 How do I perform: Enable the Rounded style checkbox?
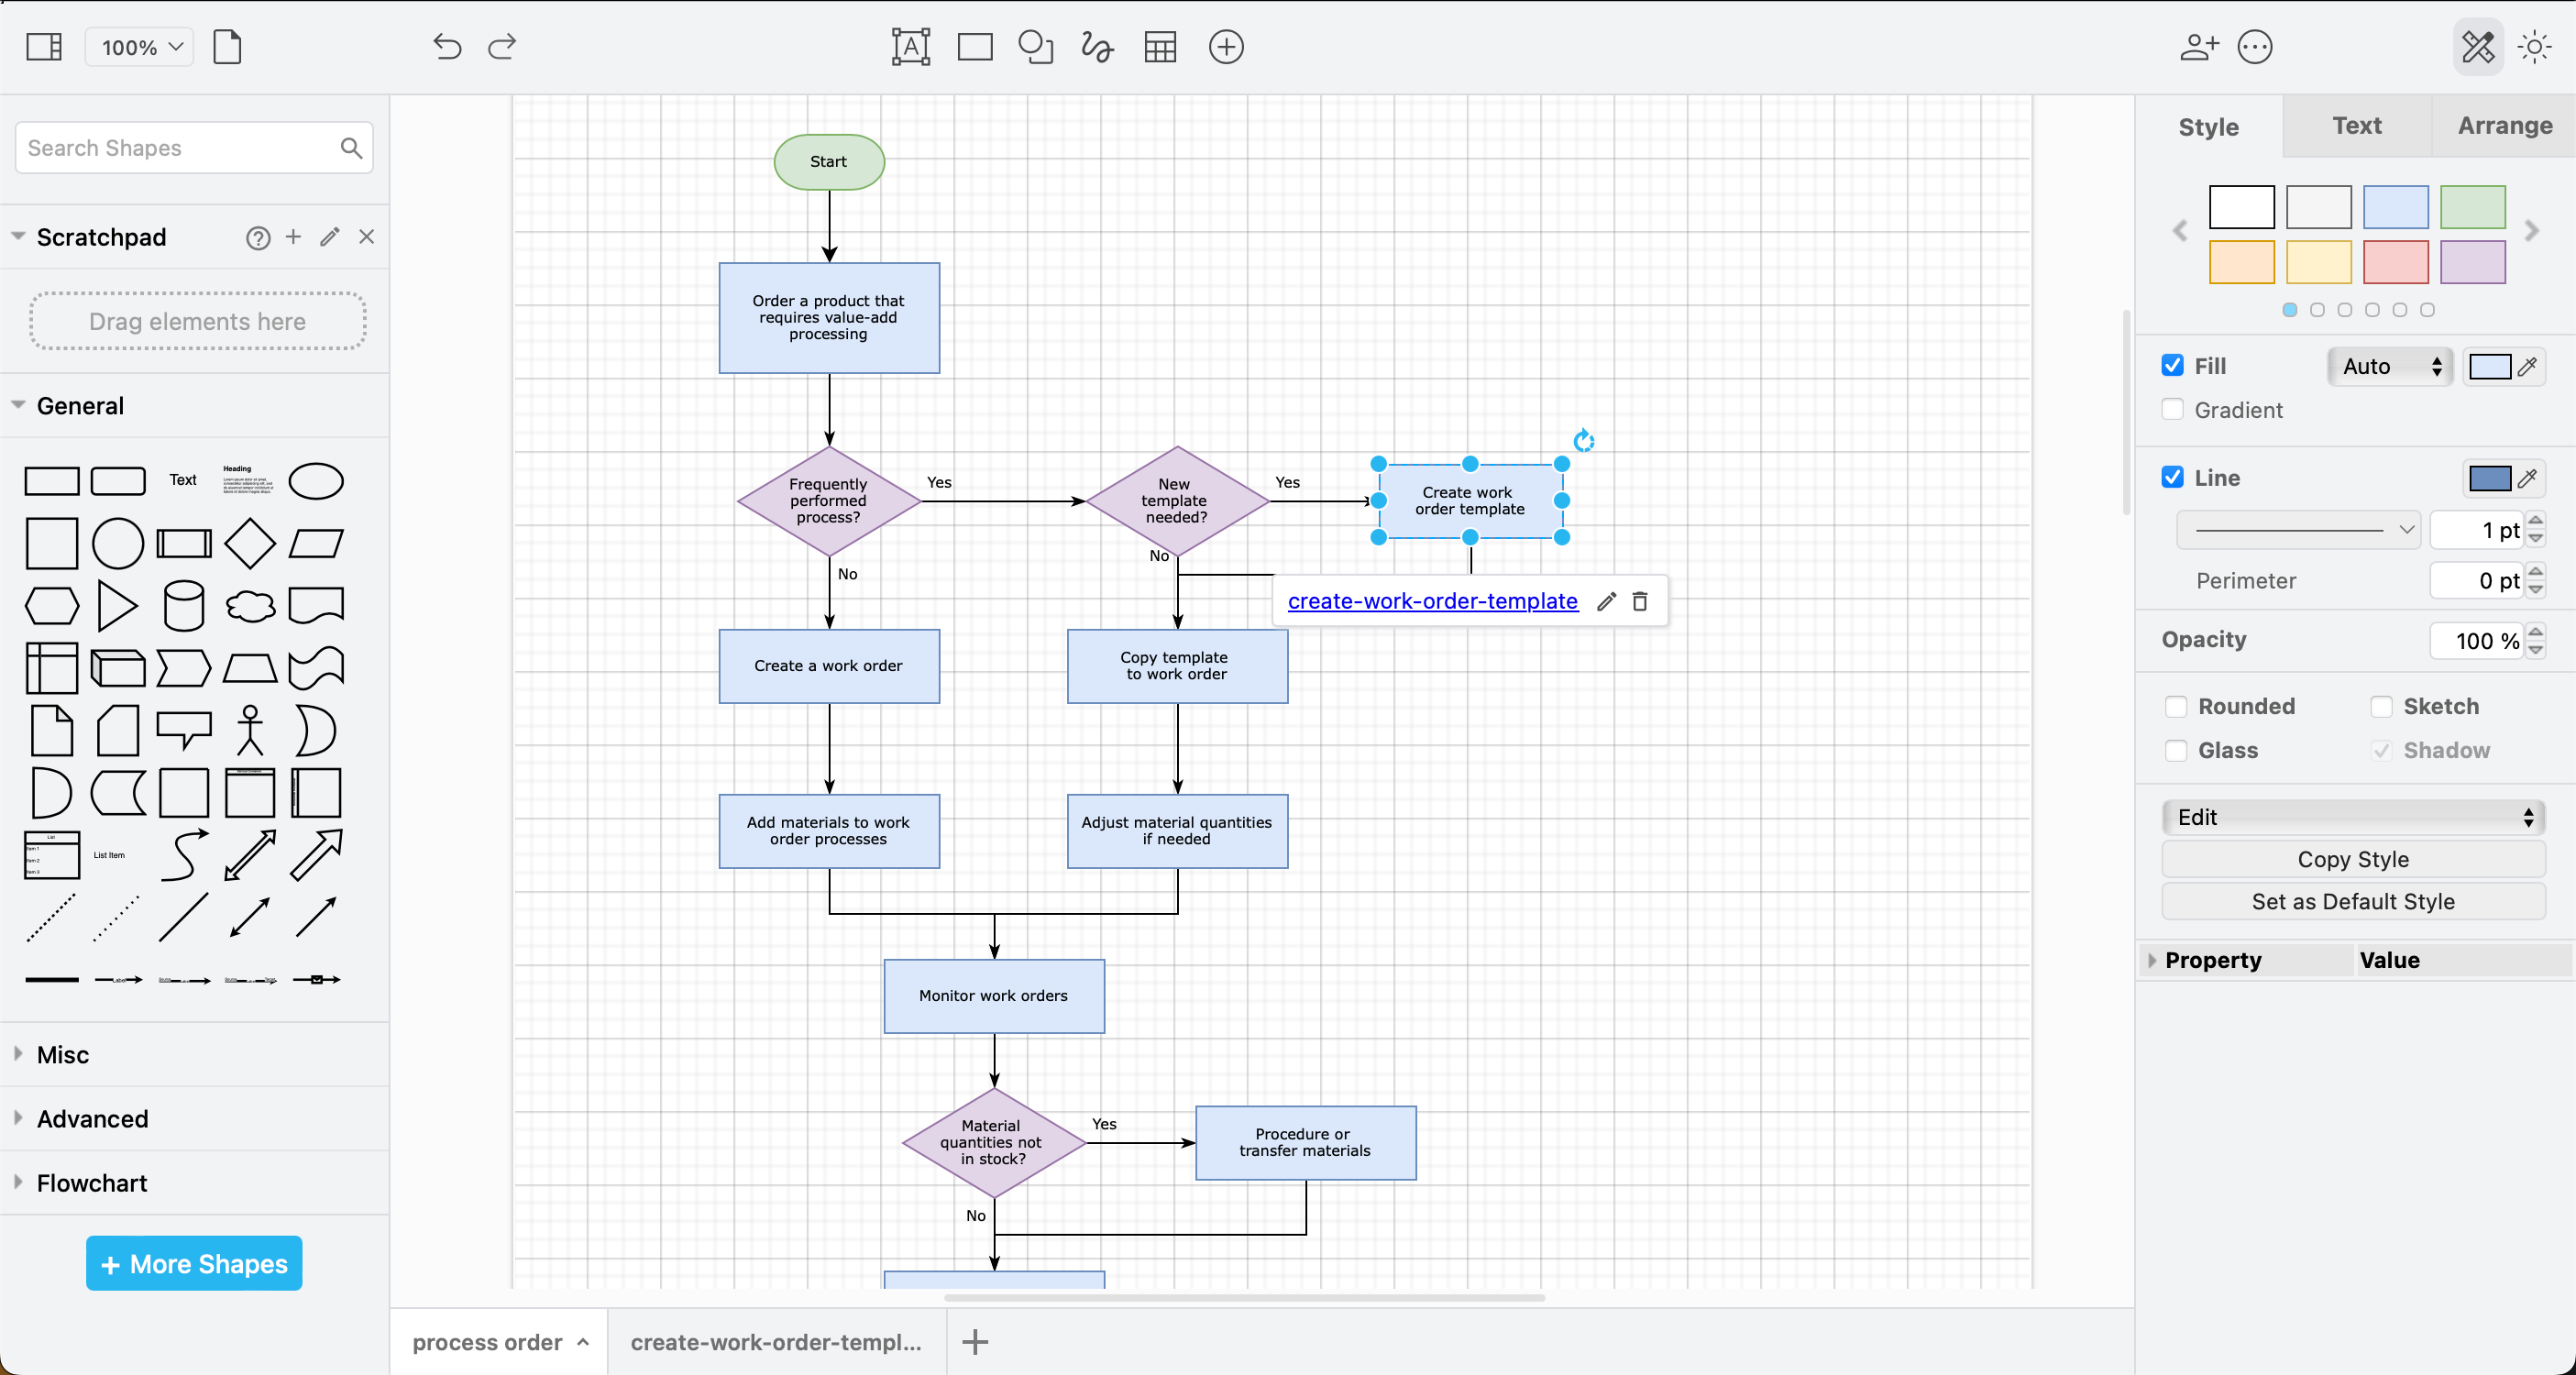tap(2177, 706)
